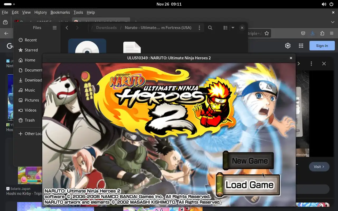Close the Naruto emulator window
Image resolution: width=338 pixels, height=211 pixels.
coord(291,58)
